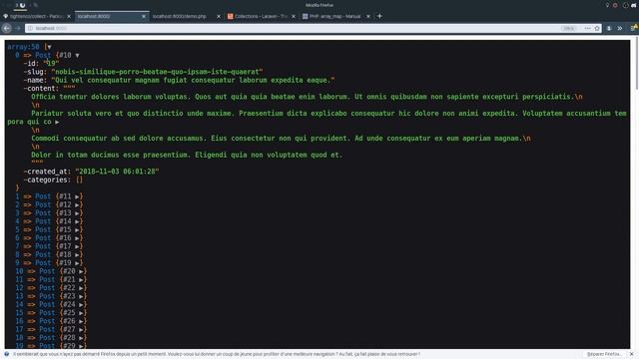Expand Post #24 at index 14

click(x=81, y=304)
